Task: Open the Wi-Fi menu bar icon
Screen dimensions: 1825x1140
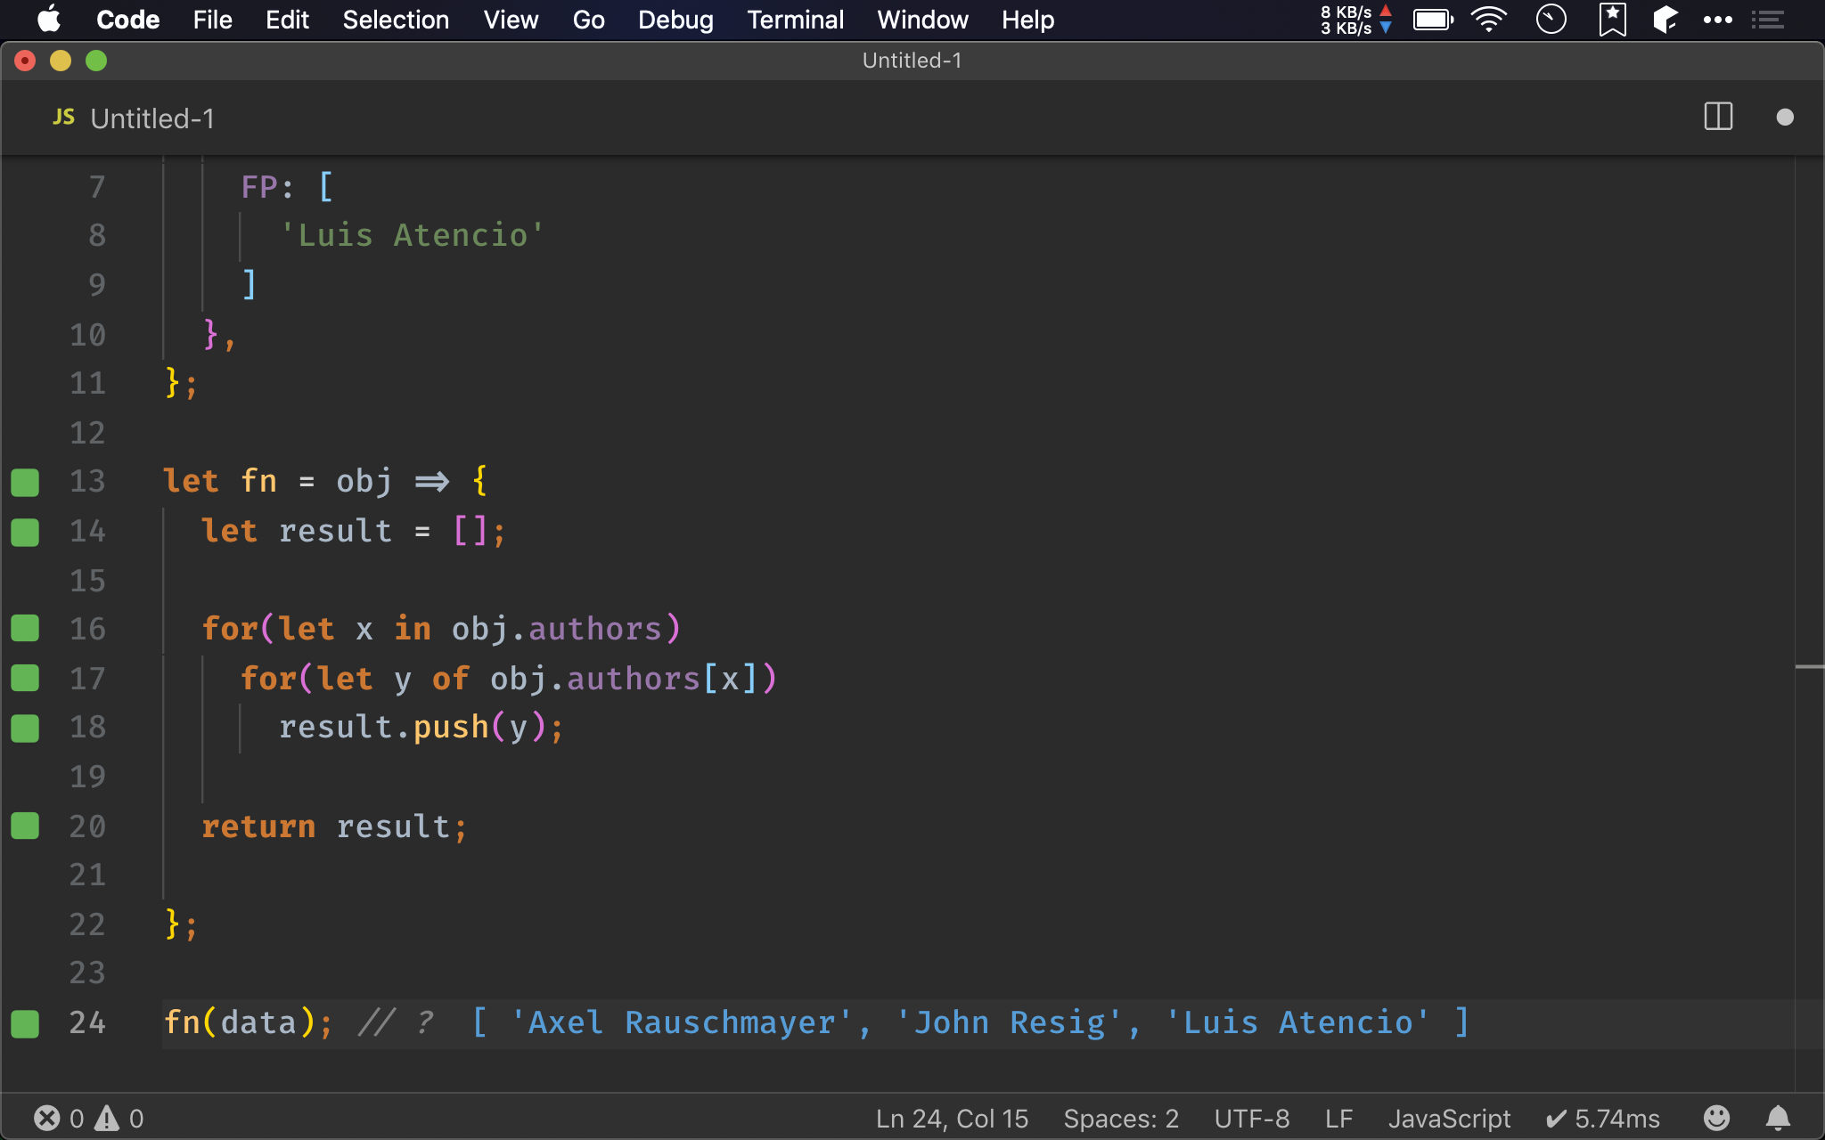Action: tap(1489, 20)
